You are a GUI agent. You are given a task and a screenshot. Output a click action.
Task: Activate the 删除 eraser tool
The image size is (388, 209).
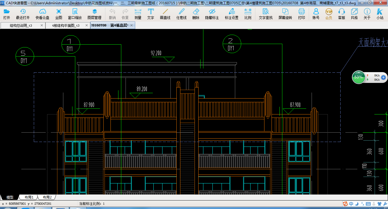(196, 14)
